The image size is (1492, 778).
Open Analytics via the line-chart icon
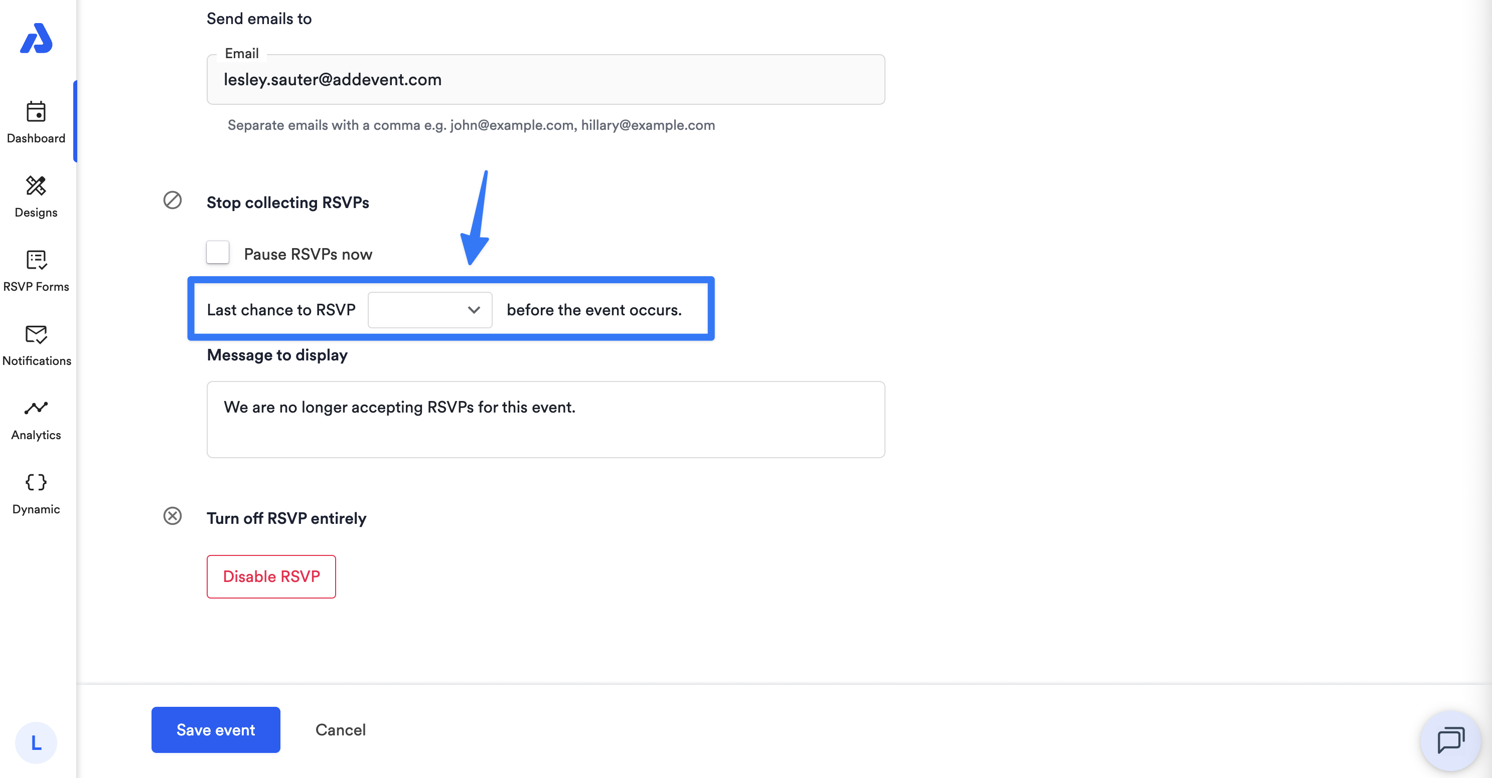coord(36,408)
